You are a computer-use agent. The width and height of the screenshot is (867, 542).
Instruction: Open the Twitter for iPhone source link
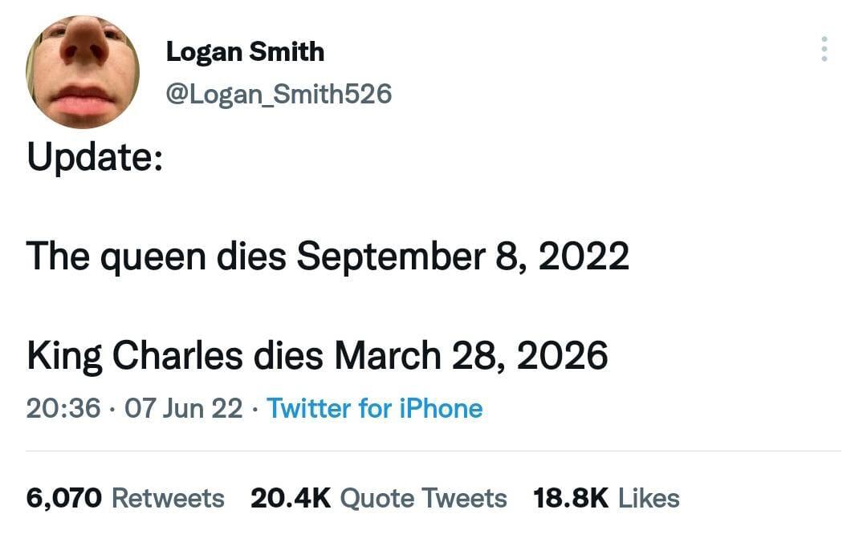pos(374,408)
